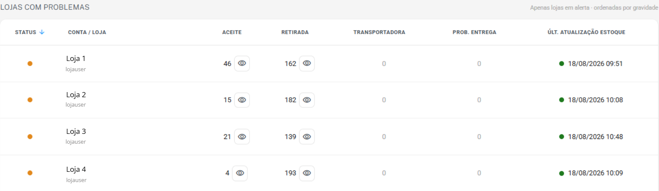View Loja 4 Retirada 193 with eye icon
This screenshot has height=191, width=659.
point(307,173)
